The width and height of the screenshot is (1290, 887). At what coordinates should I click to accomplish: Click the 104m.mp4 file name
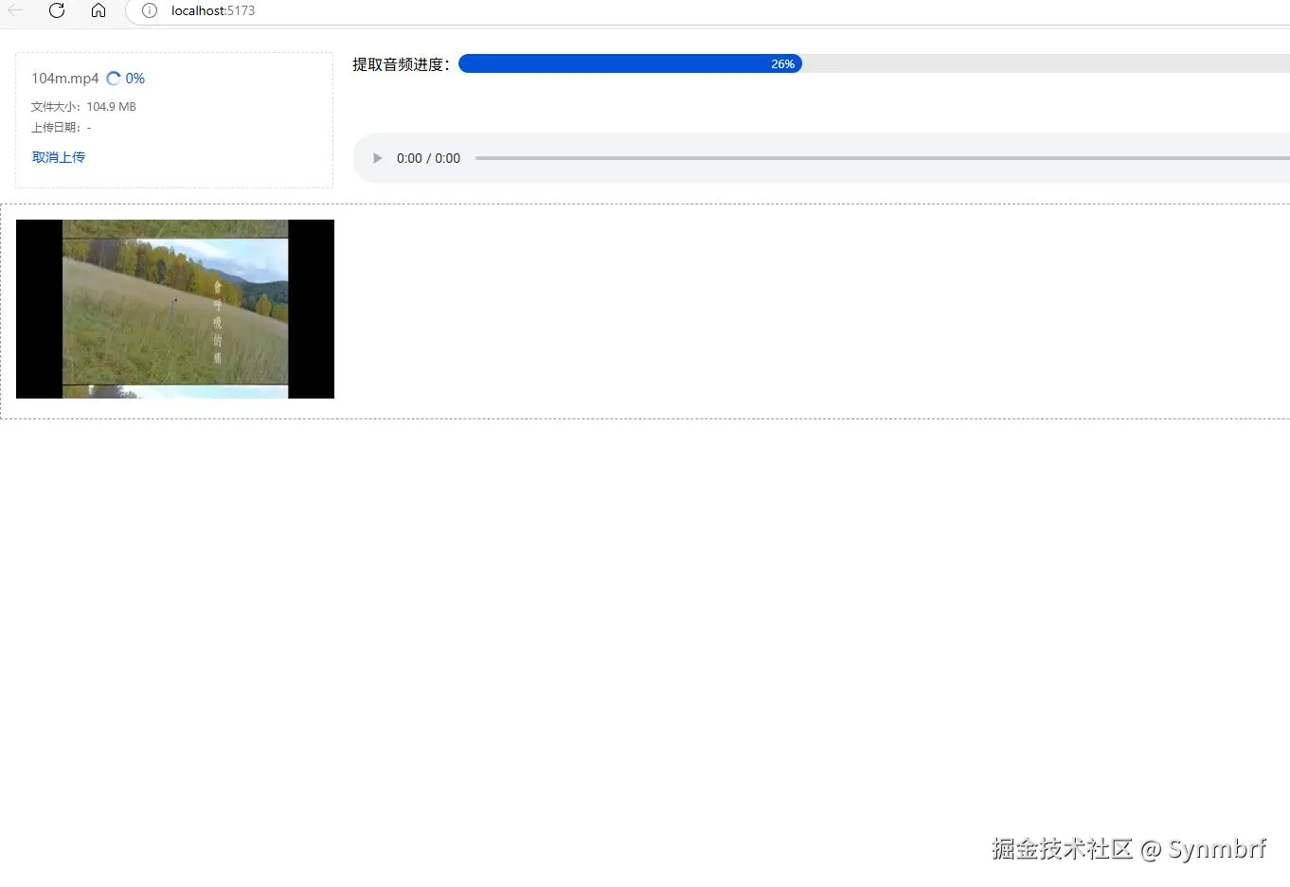click(64, 79)
